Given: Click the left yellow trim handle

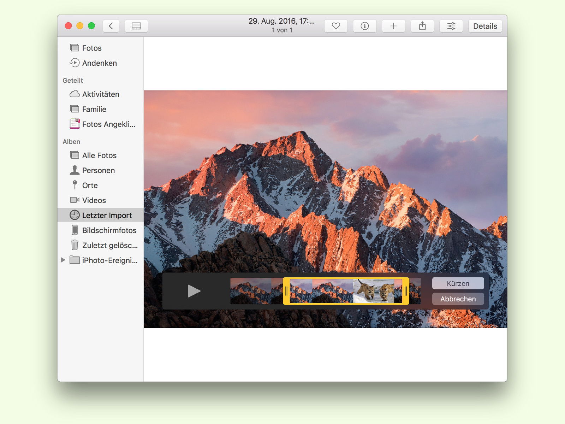Looking at the screenshot, I should pos(286,291).
